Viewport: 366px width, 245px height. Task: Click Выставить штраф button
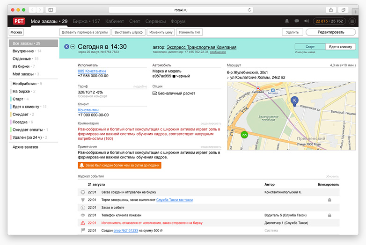pos(129,32)
